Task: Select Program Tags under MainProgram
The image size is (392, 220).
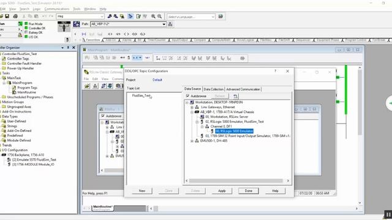Action: (27, 87)
